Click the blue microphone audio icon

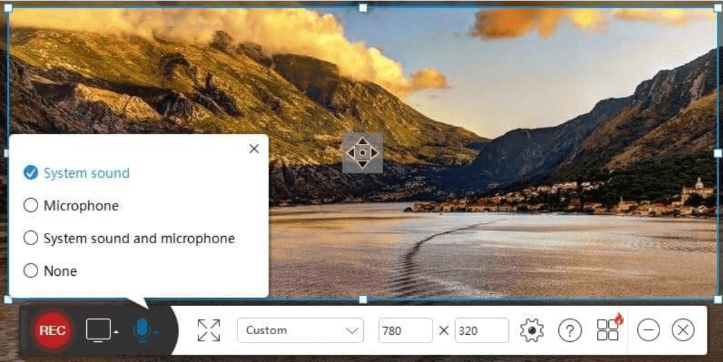pos(141,330)
